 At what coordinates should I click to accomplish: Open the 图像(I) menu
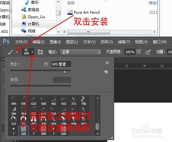point(55,42)
